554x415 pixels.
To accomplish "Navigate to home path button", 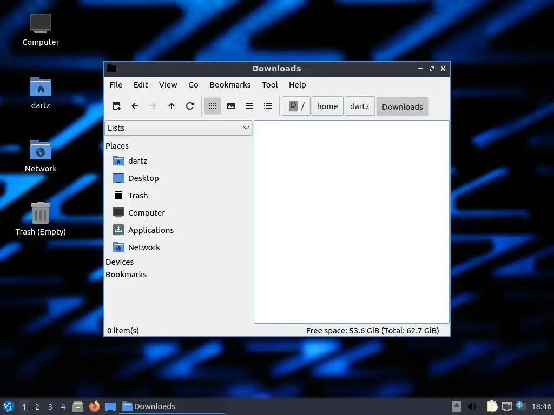I will point(327,106).
